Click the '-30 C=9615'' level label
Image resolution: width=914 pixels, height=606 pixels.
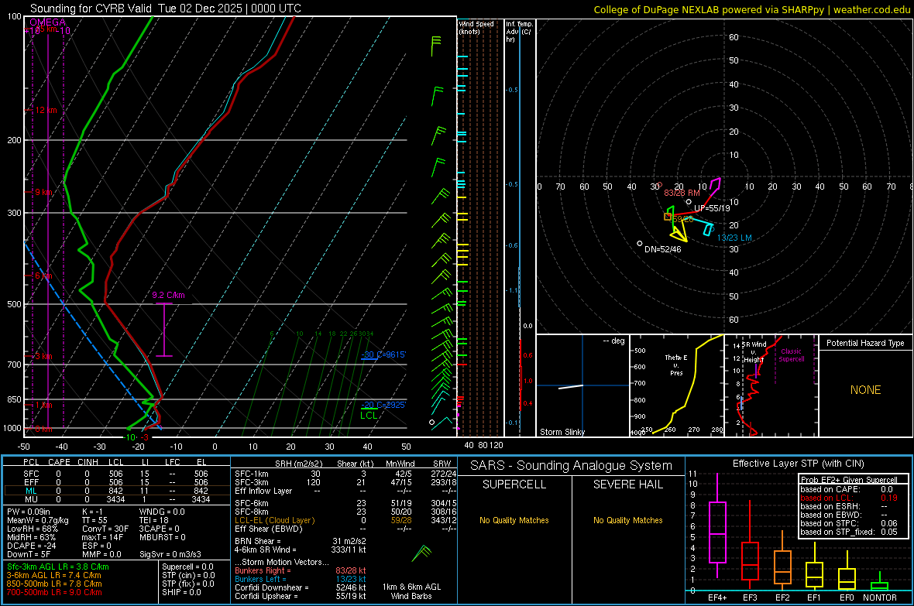click(x=383, y=354)
